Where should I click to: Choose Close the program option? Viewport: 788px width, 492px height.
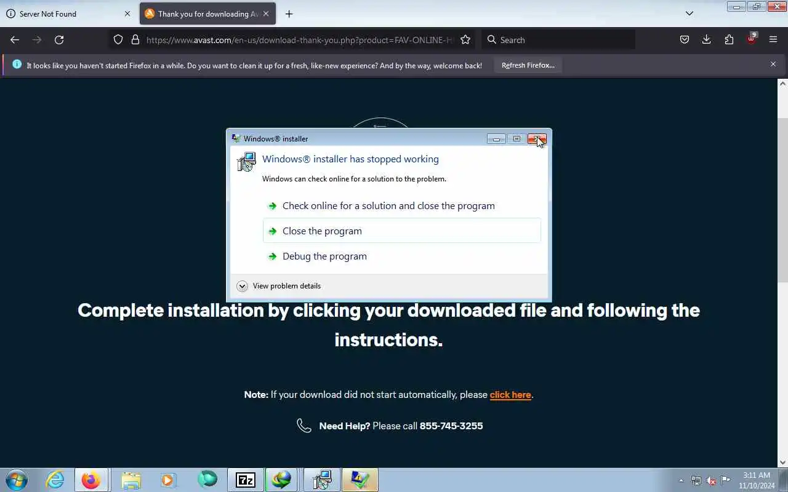coord(401,231)
